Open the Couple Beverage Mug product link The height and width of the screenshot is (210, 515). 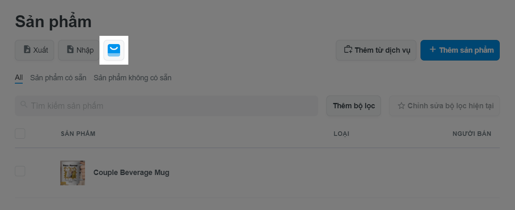[131, 173]
